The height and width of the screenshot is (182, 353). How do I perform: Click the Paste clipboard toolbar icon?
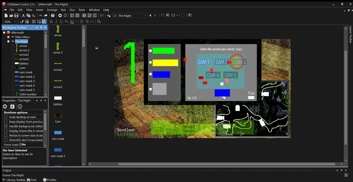(33, 16)
